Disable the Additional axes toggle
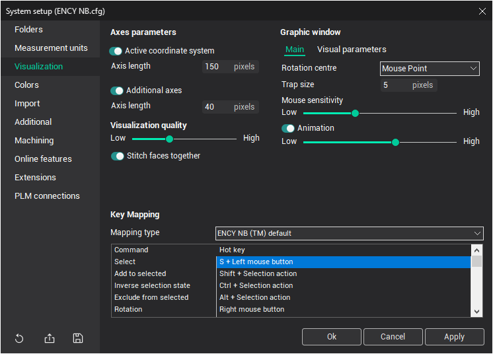 coord(117,90)
